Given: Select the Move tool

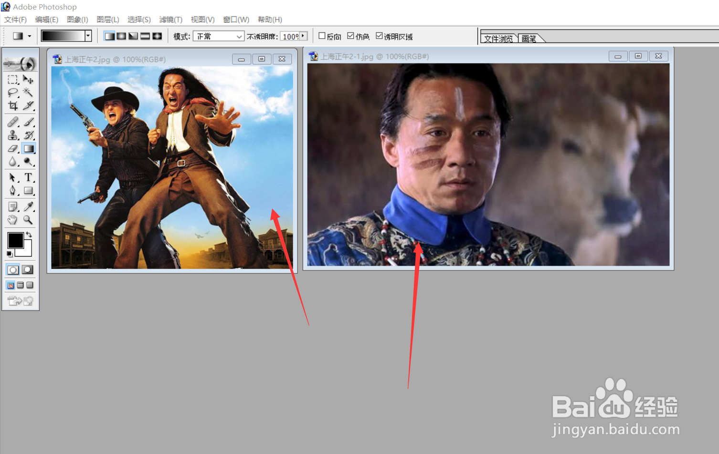Looking at the screenshot, I should (28, 79).
